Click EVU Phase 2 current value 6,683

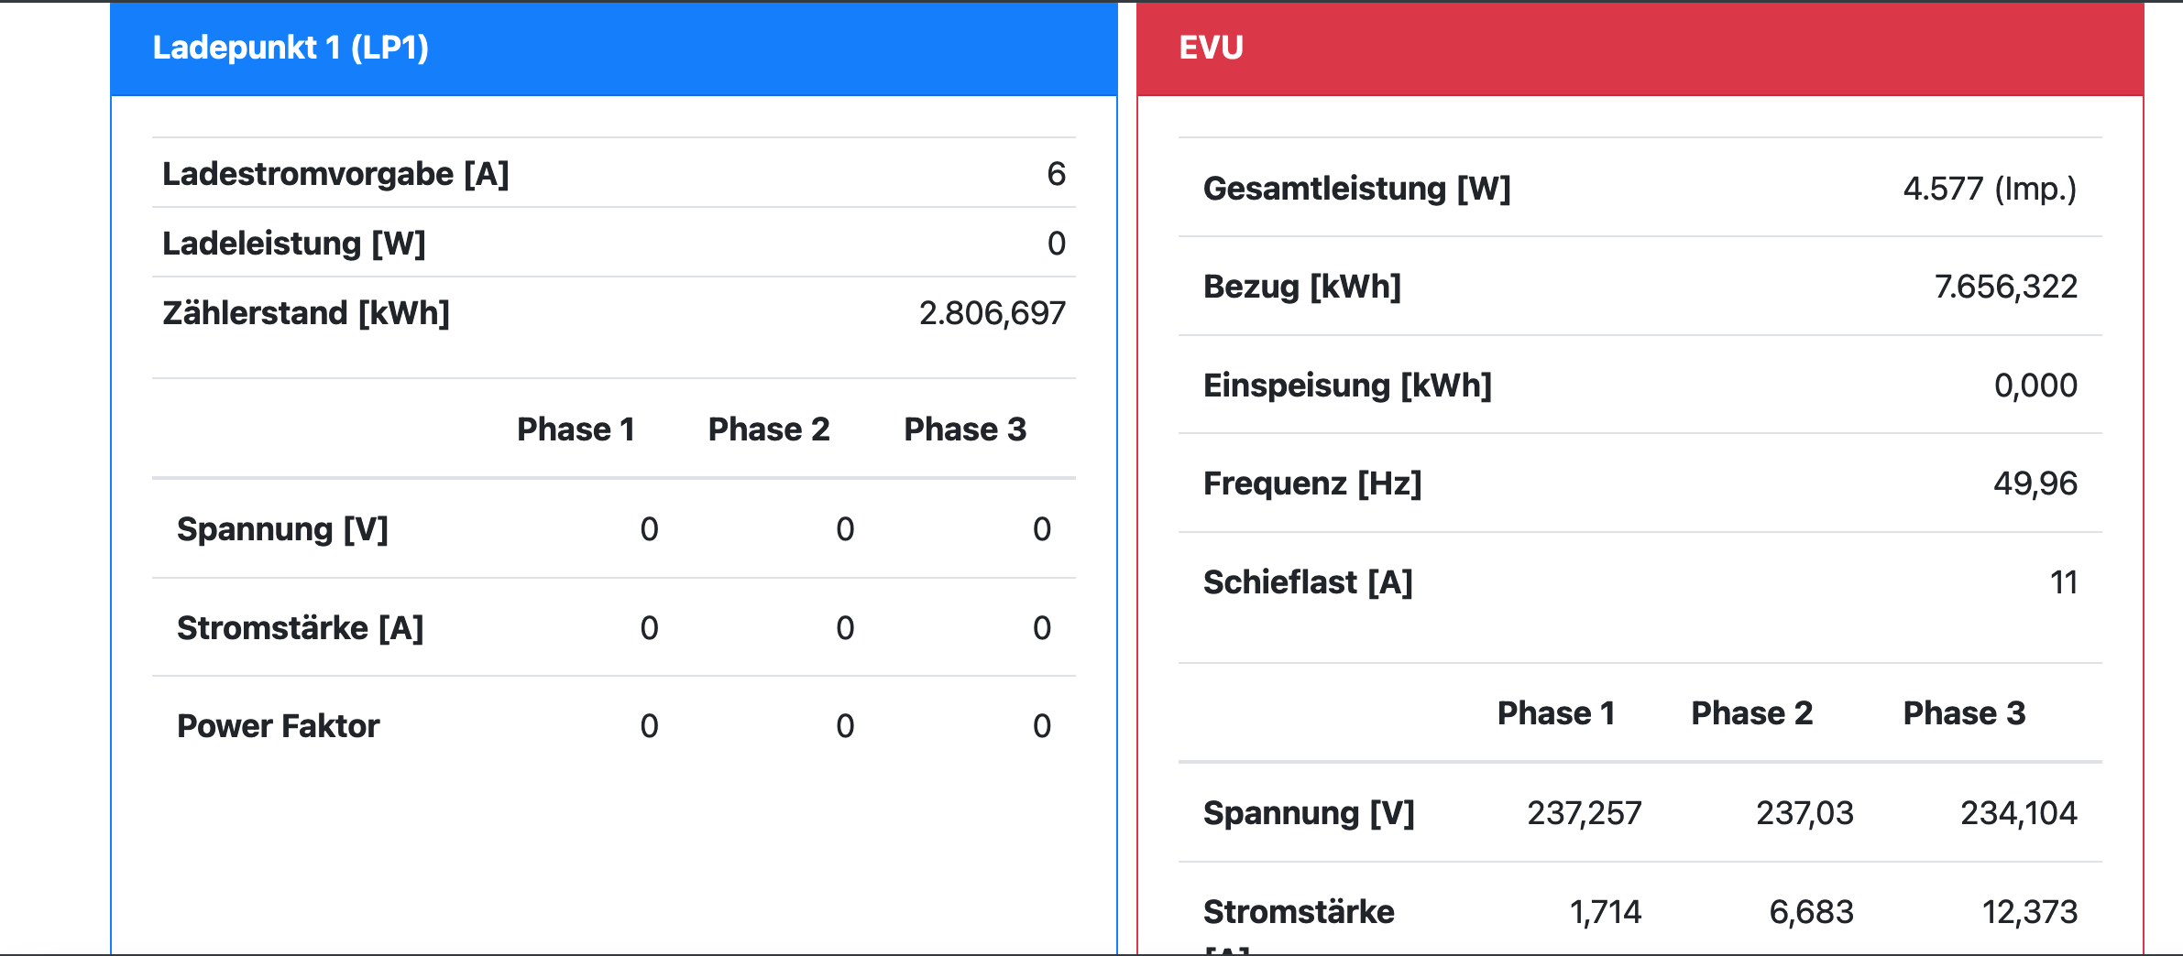(1811, 912)
